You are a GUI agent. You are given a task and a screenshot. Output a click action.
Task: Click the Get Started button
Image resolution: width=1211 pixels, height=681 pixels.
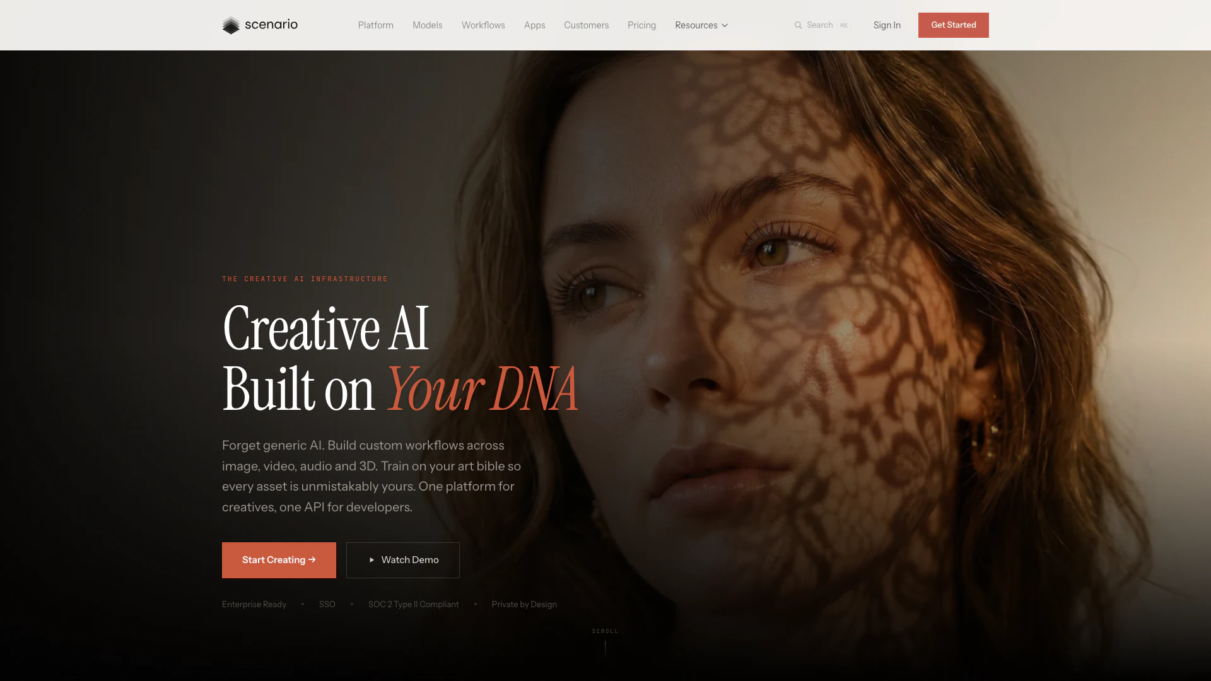954,25
